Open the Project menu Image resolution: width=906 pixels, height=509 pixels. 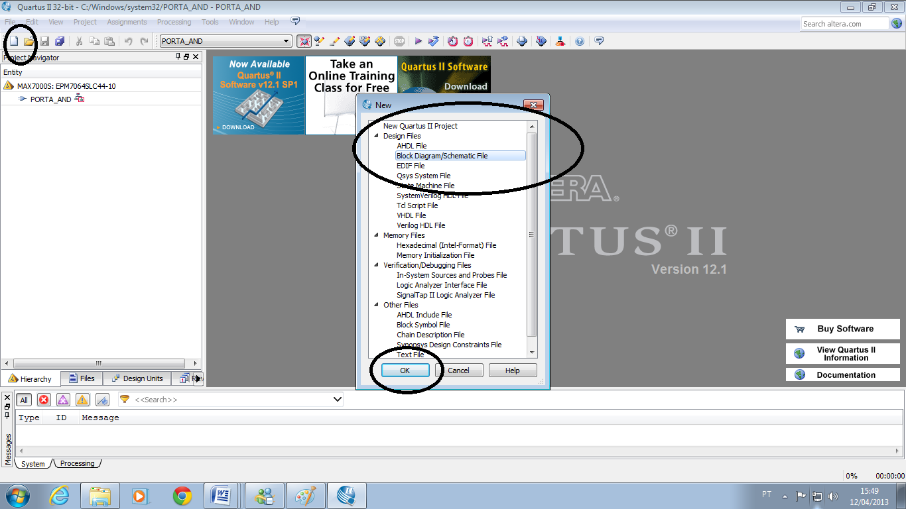click(85, 22)
